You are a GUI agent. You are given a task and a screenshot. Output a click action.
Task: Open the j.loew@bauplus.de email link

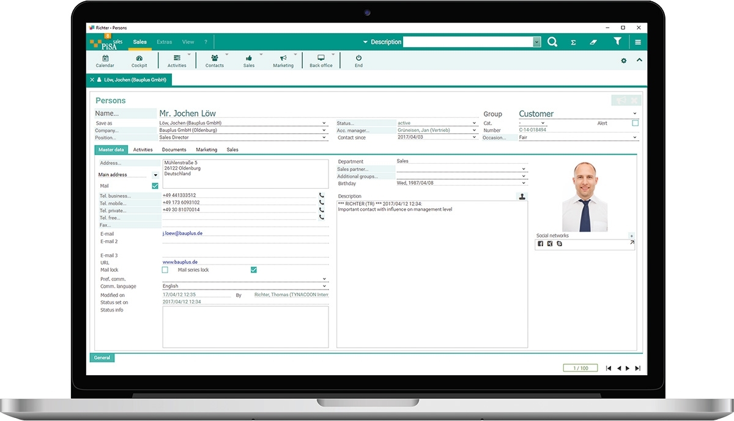(182, 233)
